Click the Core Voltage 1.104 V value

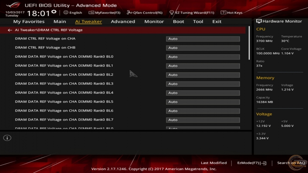tap(287, 53)
